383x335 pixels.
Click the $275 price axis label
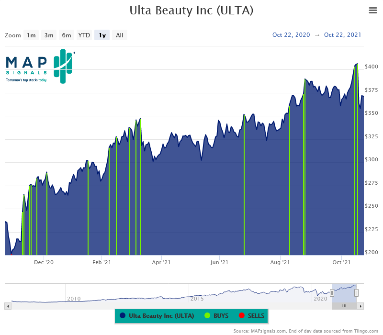pos(372,183)
